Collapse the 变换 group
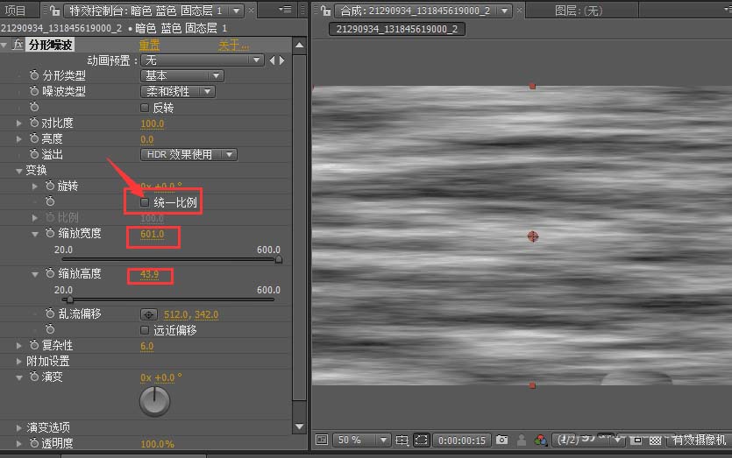 tap(18, 171)
